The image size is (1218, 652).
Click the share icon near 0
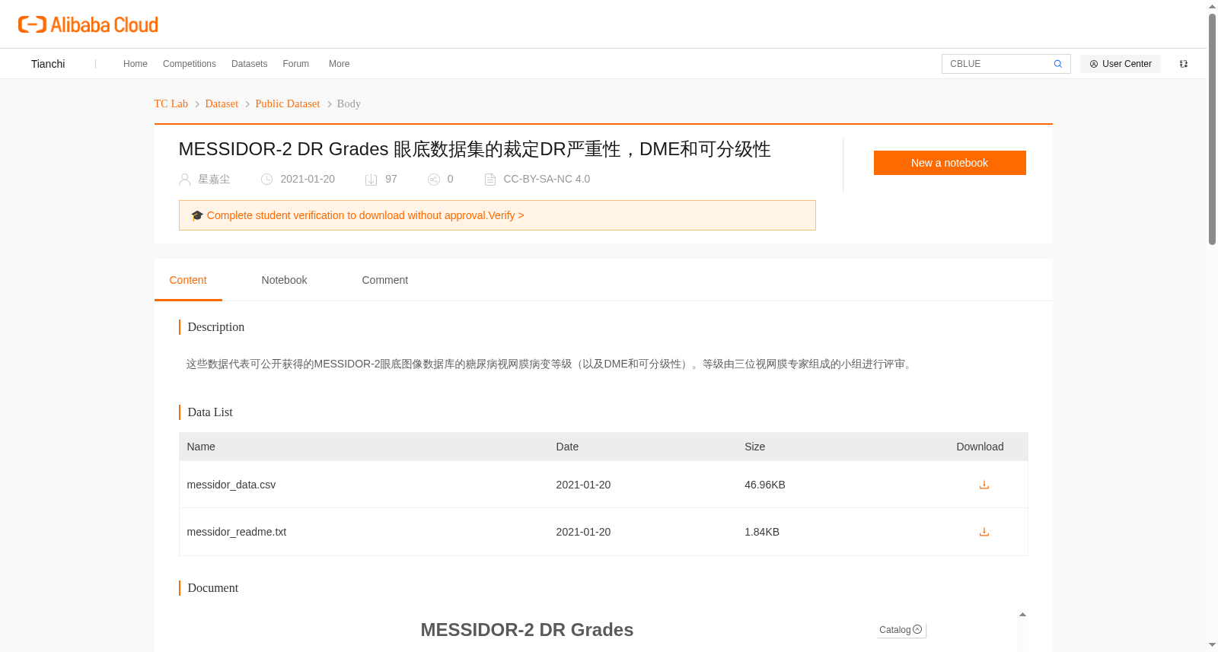tap(434, 180)
